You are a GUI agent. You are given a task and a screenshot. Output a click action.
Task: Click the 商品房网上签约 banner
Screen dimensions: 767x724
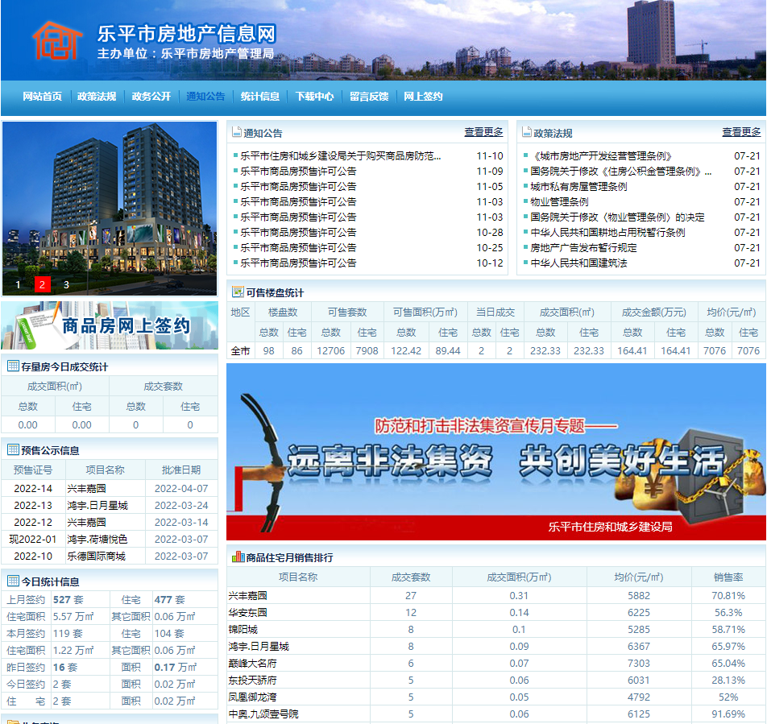click(110, 325)
